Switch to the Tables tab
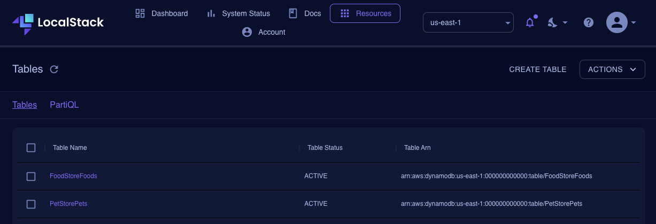656x224 pixels. pyautogui.click(x=25, y=105)
